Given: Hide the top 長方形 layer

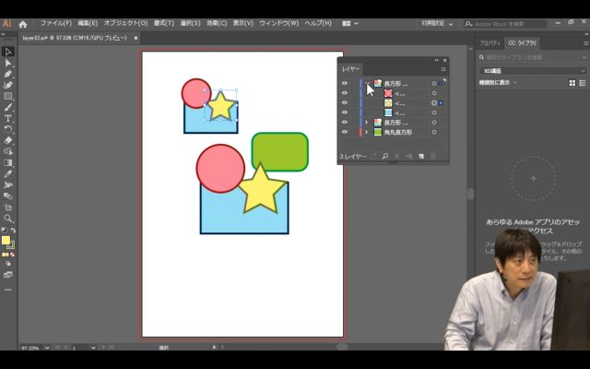Looking at the screenshot, I should [345, 83].
